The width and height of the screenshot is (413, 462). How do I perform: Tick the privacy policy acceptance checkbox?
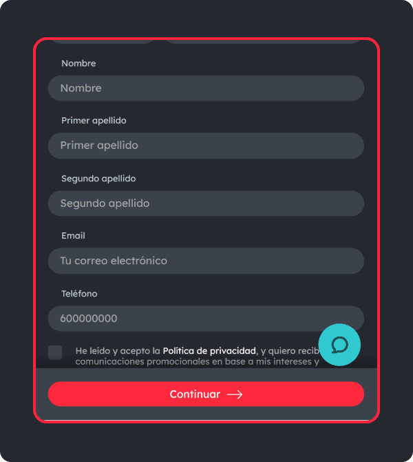click(55, 352)
